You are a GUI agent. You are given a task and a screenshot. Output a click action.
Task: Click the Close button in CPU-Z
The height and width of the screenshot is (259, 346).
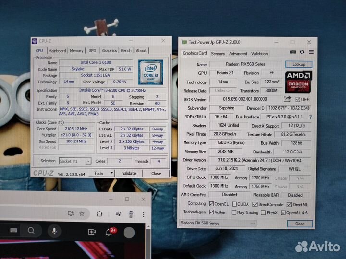[x=156, y=174]
